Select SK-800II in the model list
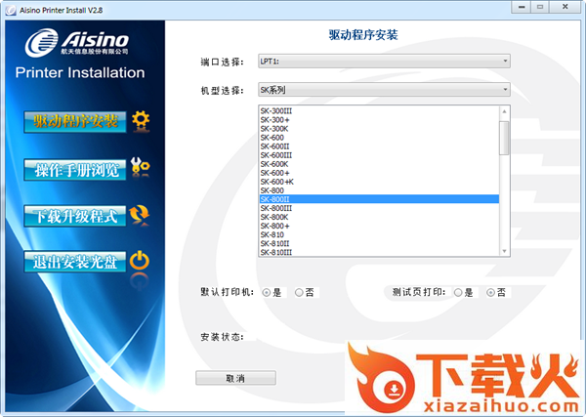Screen dimensions: 586x417 [x=377, y=199]
